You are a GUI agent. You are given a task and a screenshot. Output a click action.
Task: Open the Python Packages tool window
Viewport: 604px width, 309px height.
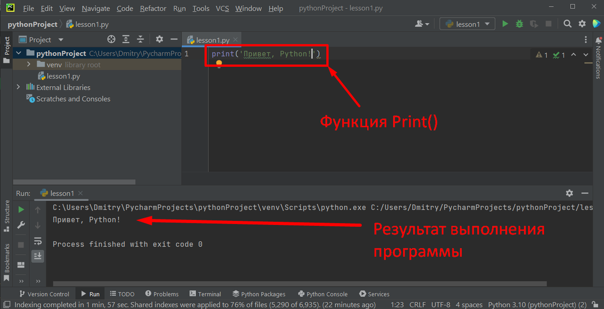click(x=259, y=294)
